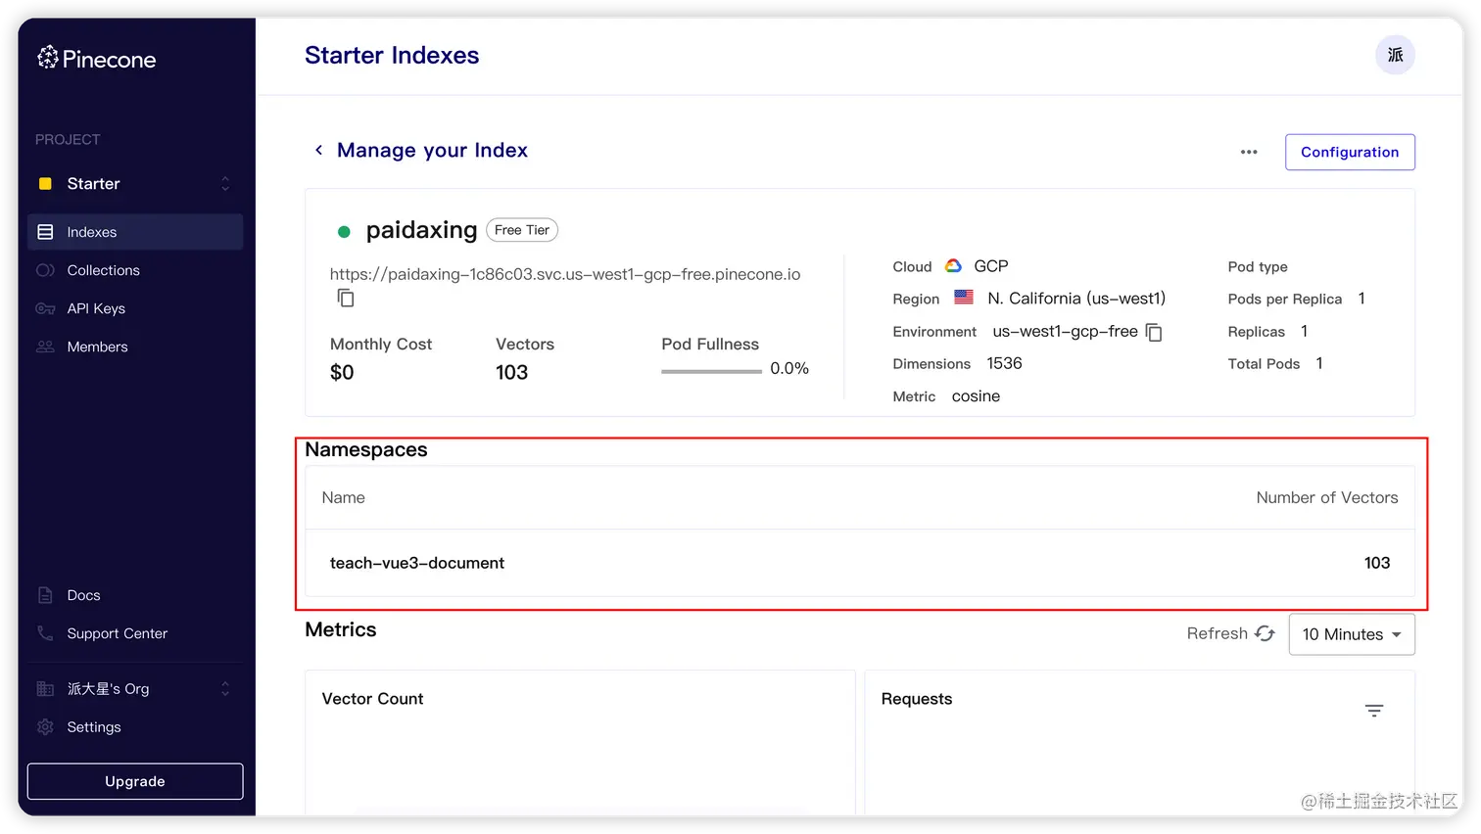Click the Requests chart card title
Screen dimensions: 1481x834
(917, 699)
